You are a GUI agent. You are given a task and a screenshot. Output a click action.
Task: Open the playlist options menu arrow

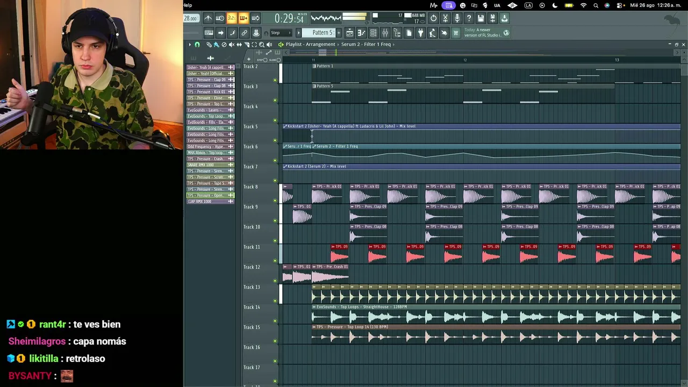(190, 45)
